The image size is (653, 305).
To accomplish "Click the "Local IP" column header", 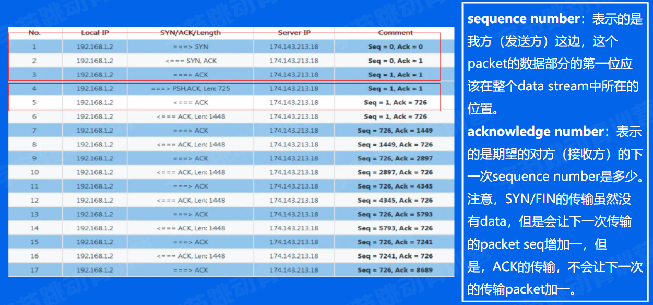I will [94, 33].
